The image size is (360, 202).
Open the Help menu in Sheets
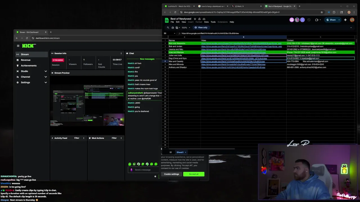(232, 22)
